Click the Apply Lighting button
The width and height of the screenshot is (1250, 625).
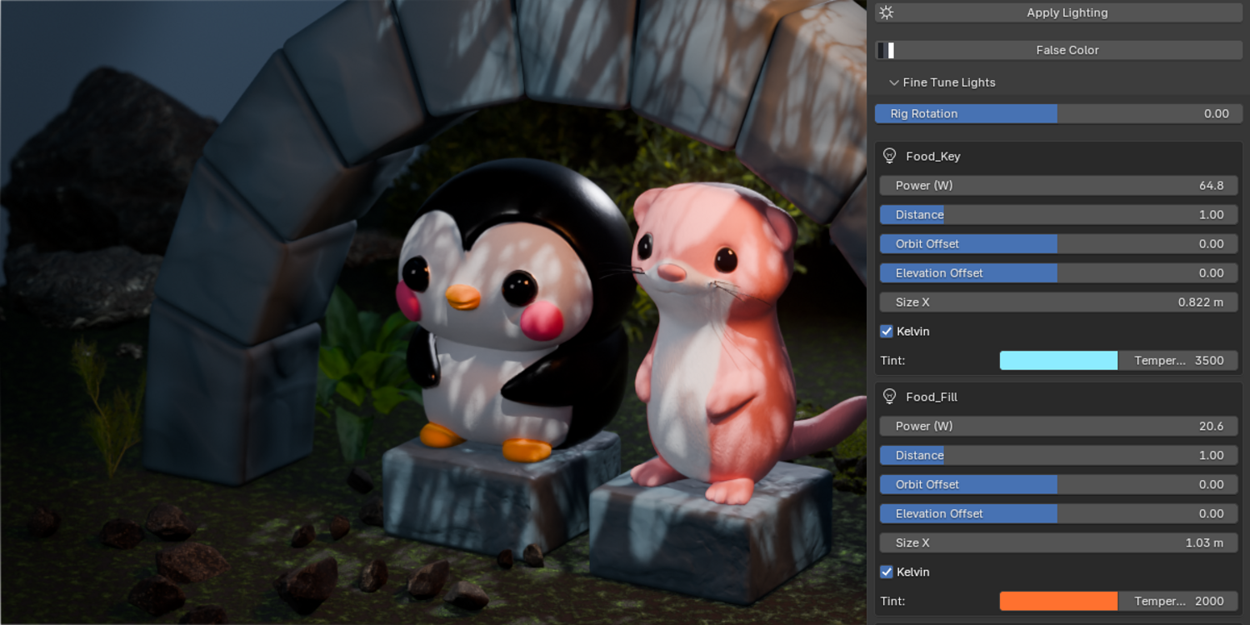pyautogui.click(x=1058, y=12)
